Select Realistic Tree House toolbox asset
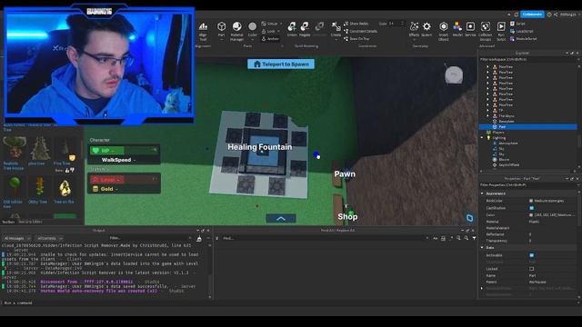The height and width of the screenshot is (327, 582). coord(15,153)
